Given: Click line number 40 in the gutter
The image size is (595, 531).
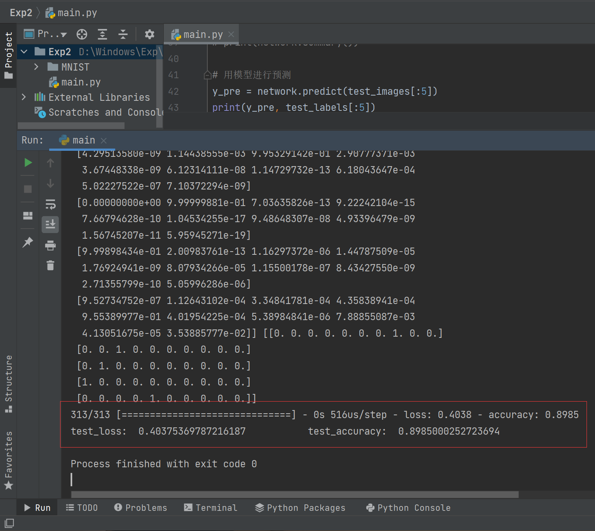Looking at the screenshot, I should pos(173,59).
